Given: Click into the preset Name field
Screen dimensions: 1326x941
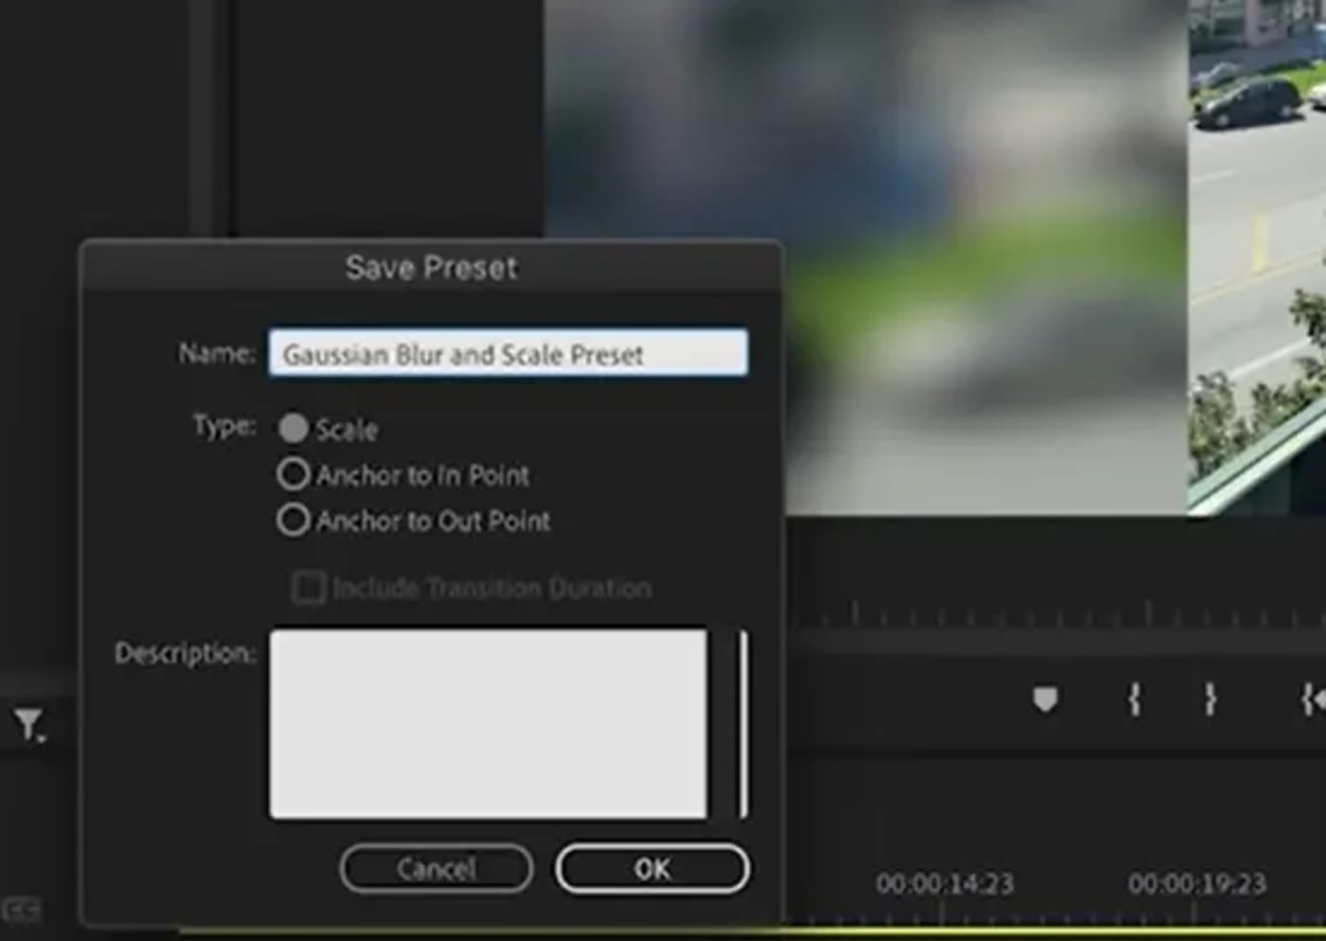Looking at the screenshot, I should pos(508,354).
